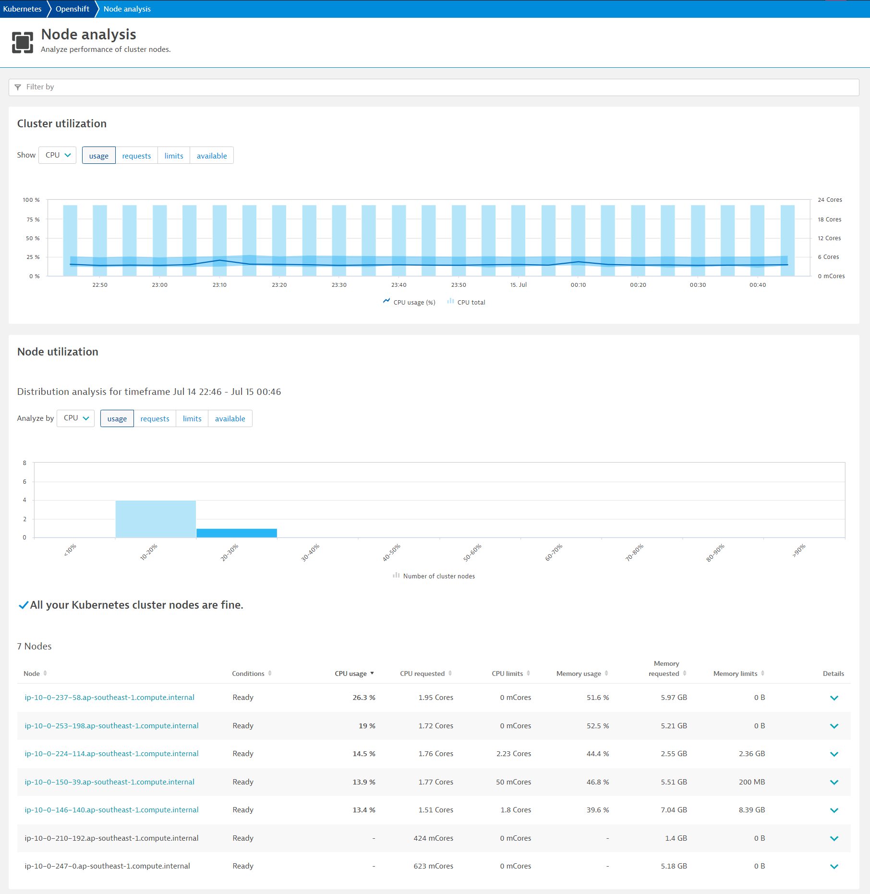Click ip-10-0-210-192 node name
870x894 pixels.
click(x=111, y=838)
